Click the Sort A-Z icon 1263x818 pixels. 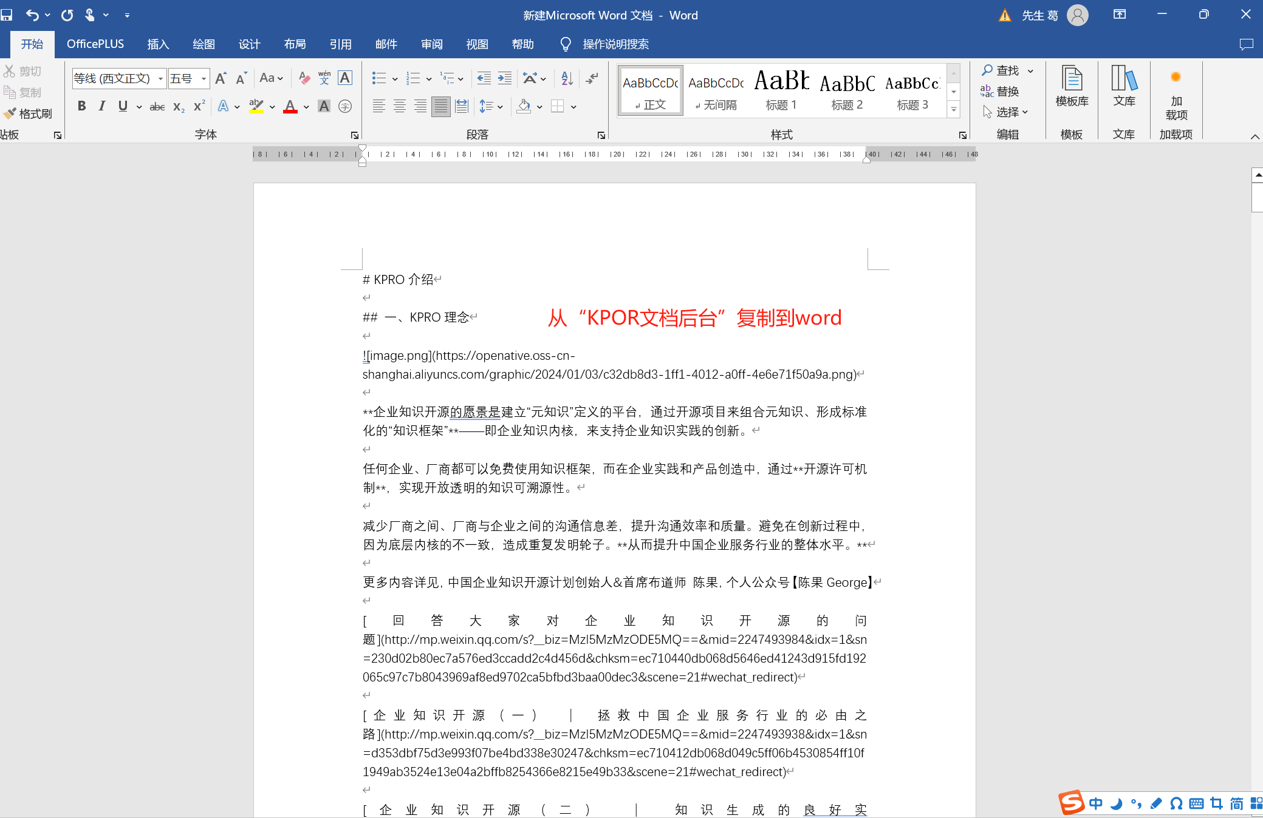tap(567, 78)
